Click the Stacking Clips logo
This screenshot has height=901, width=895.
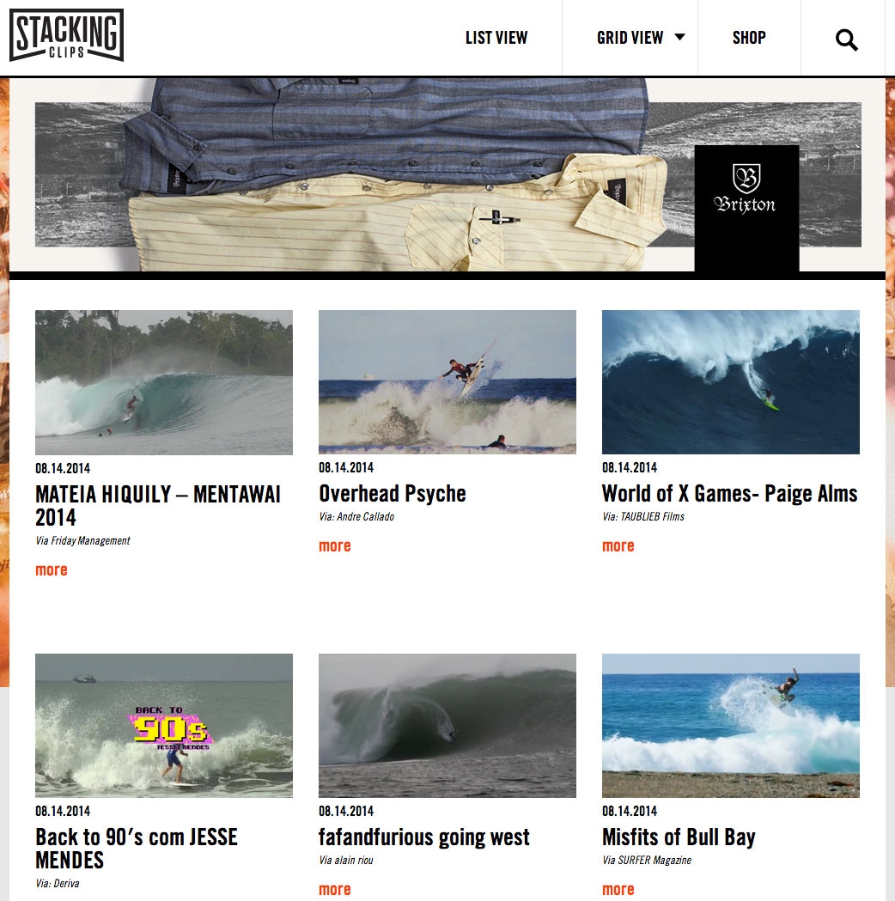click(66, 35)
